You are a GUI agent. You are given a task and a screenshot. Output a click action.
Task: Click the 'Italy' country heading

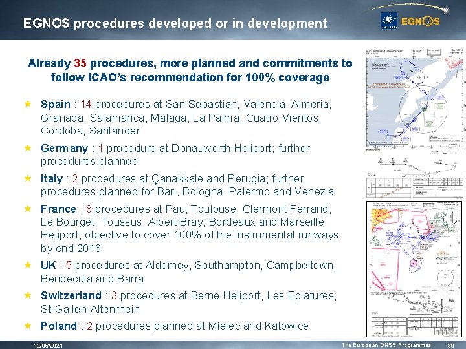(x=52, y=178)
